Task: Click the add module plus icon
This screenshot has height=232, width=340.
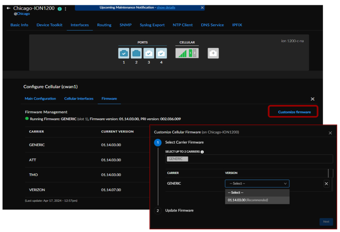Action: [213, 53]
